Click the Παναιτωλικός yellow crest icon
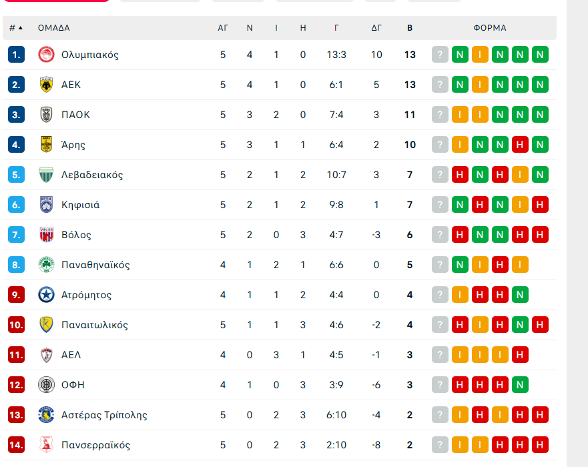The image size is (588, 467). [x=46, y=325]
